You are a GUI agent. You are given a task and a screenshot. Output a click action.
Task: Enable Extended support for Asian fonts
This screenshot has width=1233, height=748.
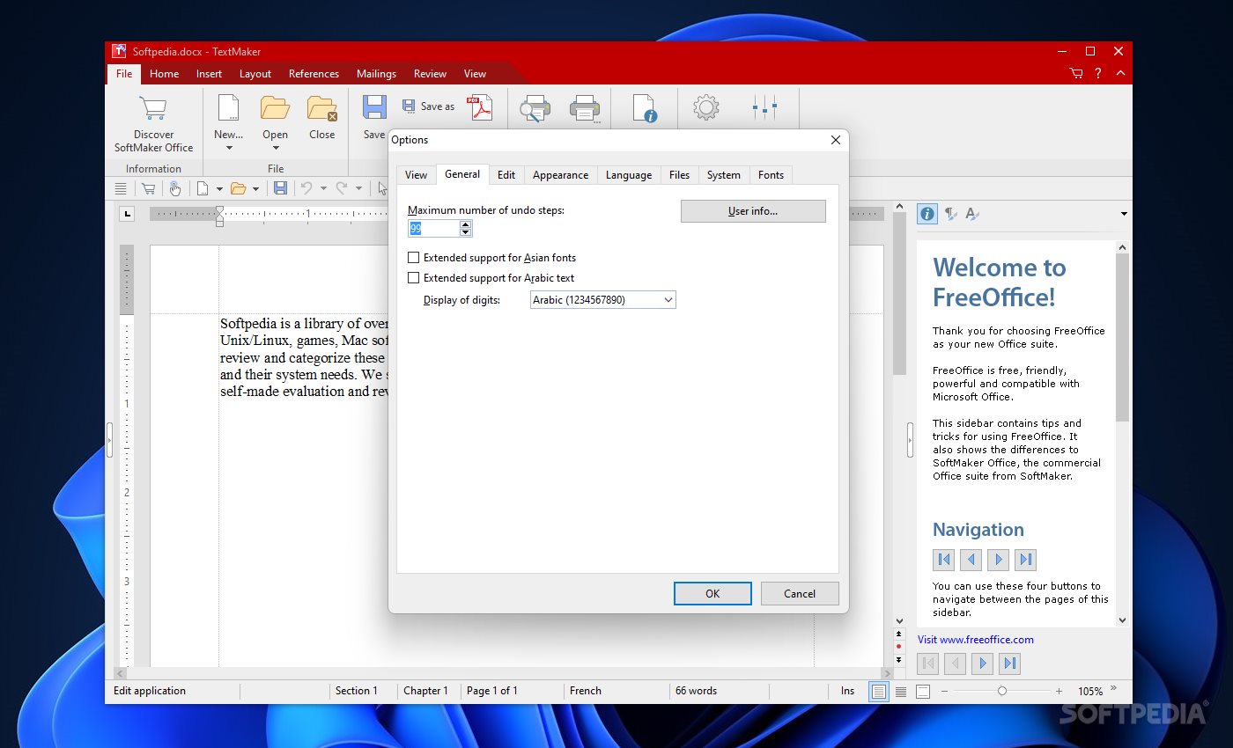[x=491, y=258]
